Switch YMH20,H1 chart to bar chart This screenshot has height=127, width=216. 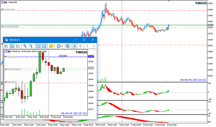click(6, 46)
